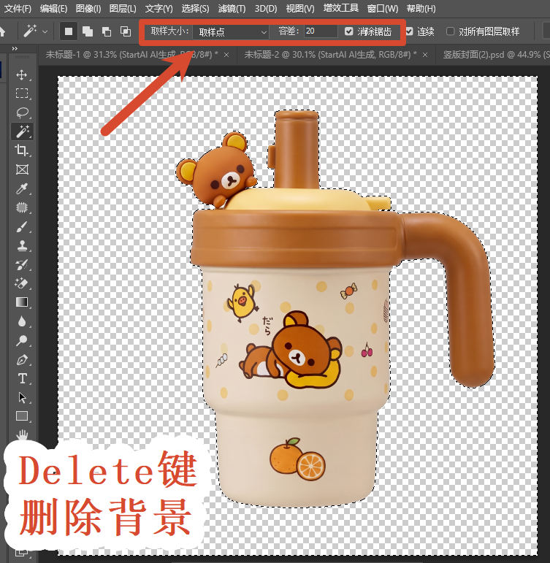Toggle the 消除锯齿 anti-alias checkbox

pyautogui.click(x=348, y=31)
